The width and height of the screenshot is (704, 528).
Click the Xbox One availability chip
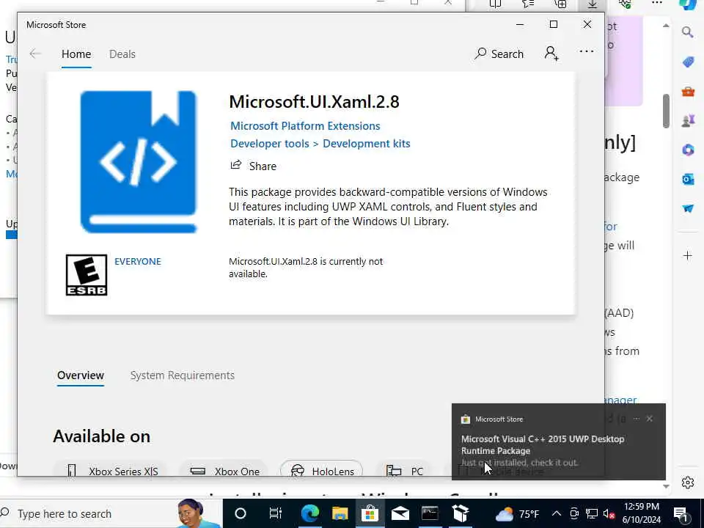[224, 471]
